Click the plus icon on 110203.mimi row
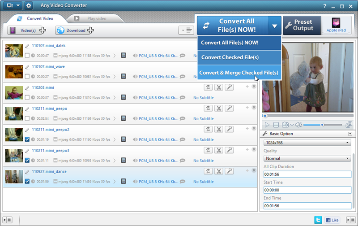This screenshot has width=358, height=226. point(247,87)
